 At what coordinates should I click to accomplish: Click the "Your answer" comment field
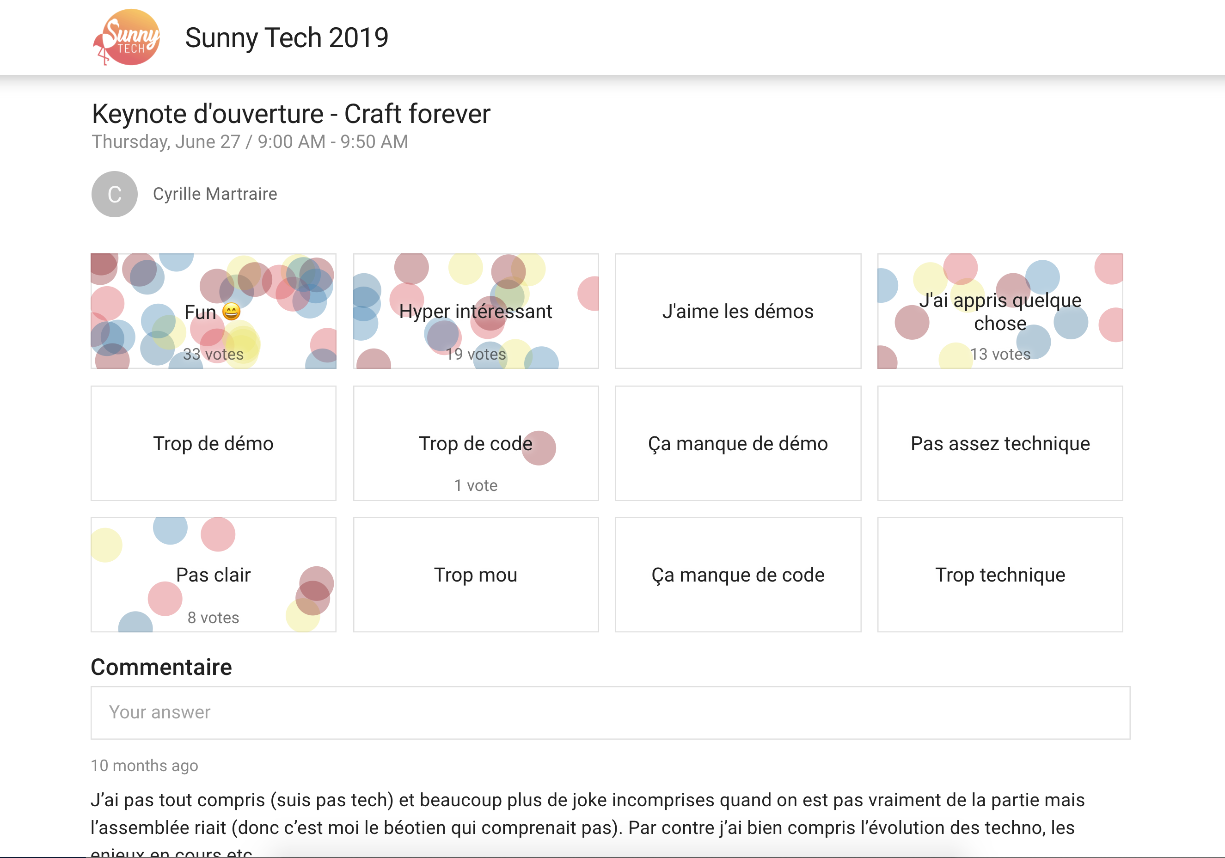pos(610,712)
